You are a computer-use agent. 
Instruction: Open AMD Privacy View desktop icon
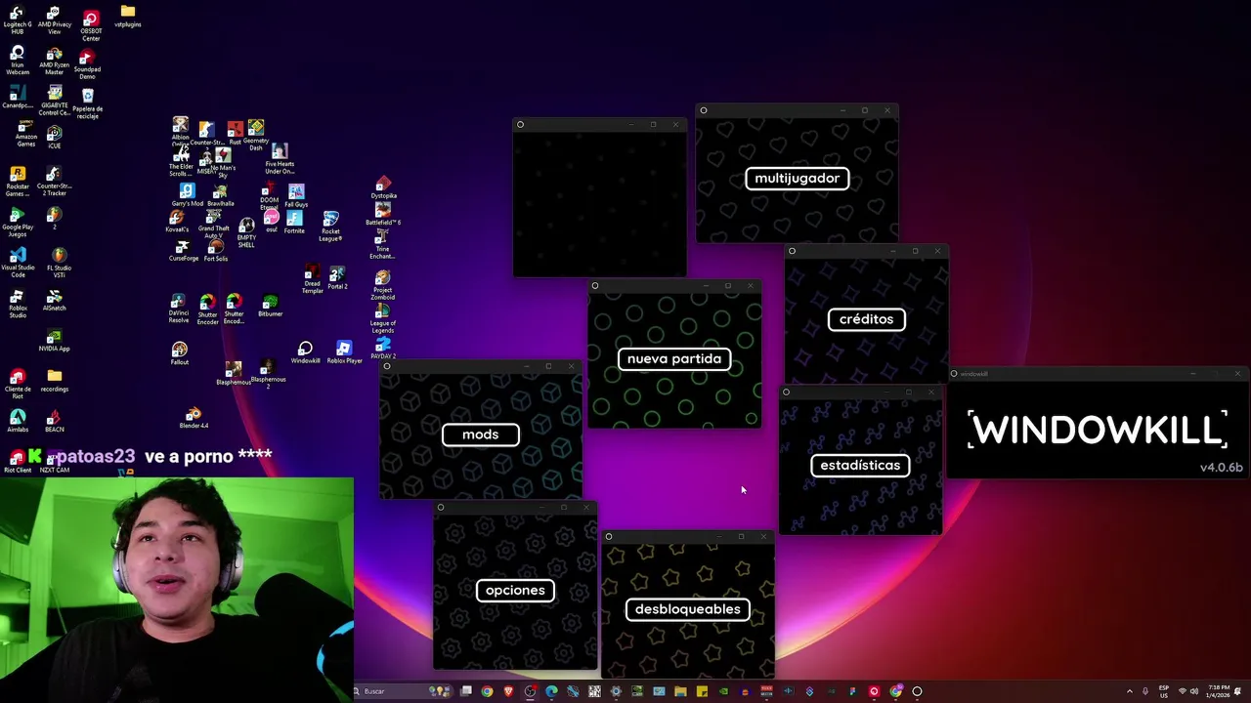55,20
